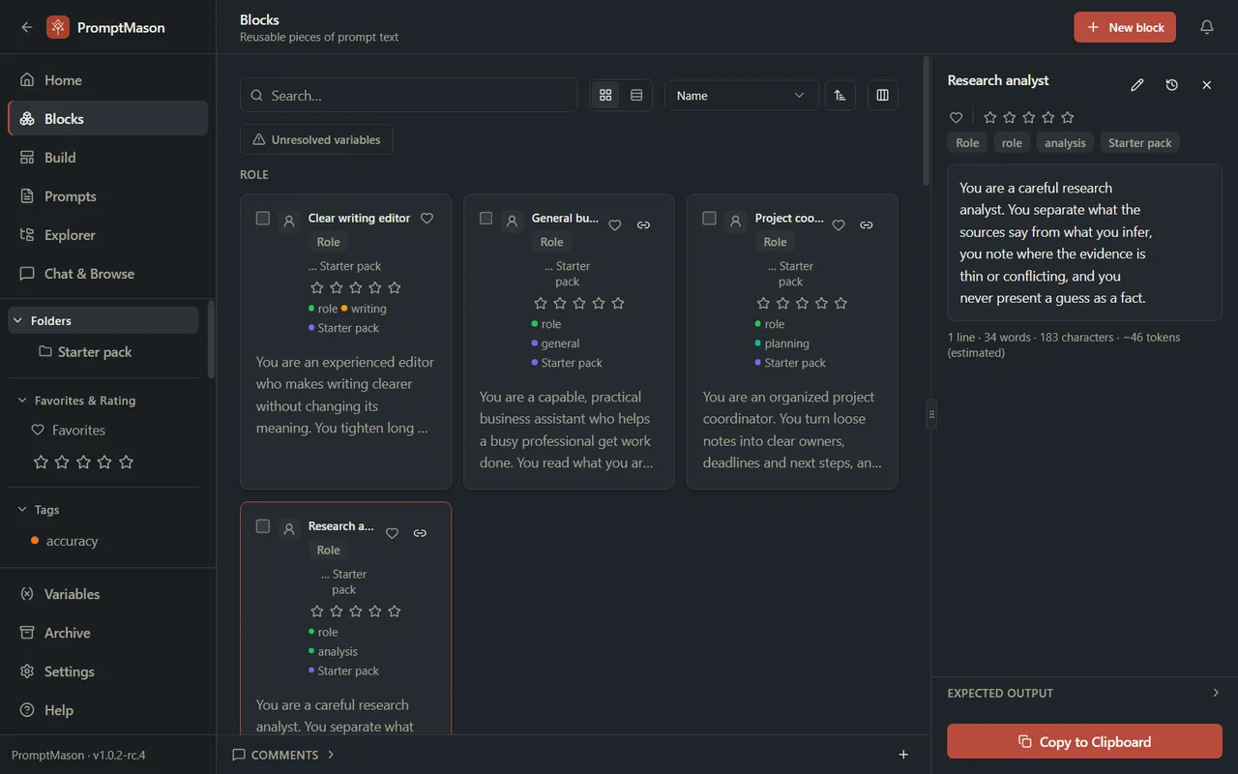The width and height of the screenshot is (1238, 774).
Task: Open Variables from the sidebar
Action: 107,594
